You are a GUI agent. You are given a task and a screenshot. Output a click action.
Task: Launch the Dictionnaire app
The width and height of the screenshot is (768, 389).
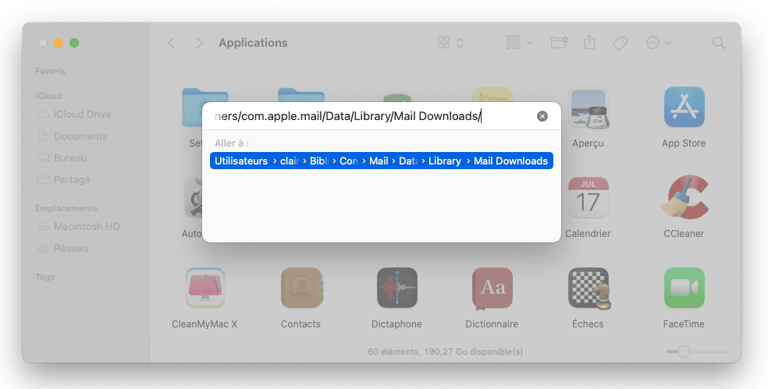tap(492, 288)
